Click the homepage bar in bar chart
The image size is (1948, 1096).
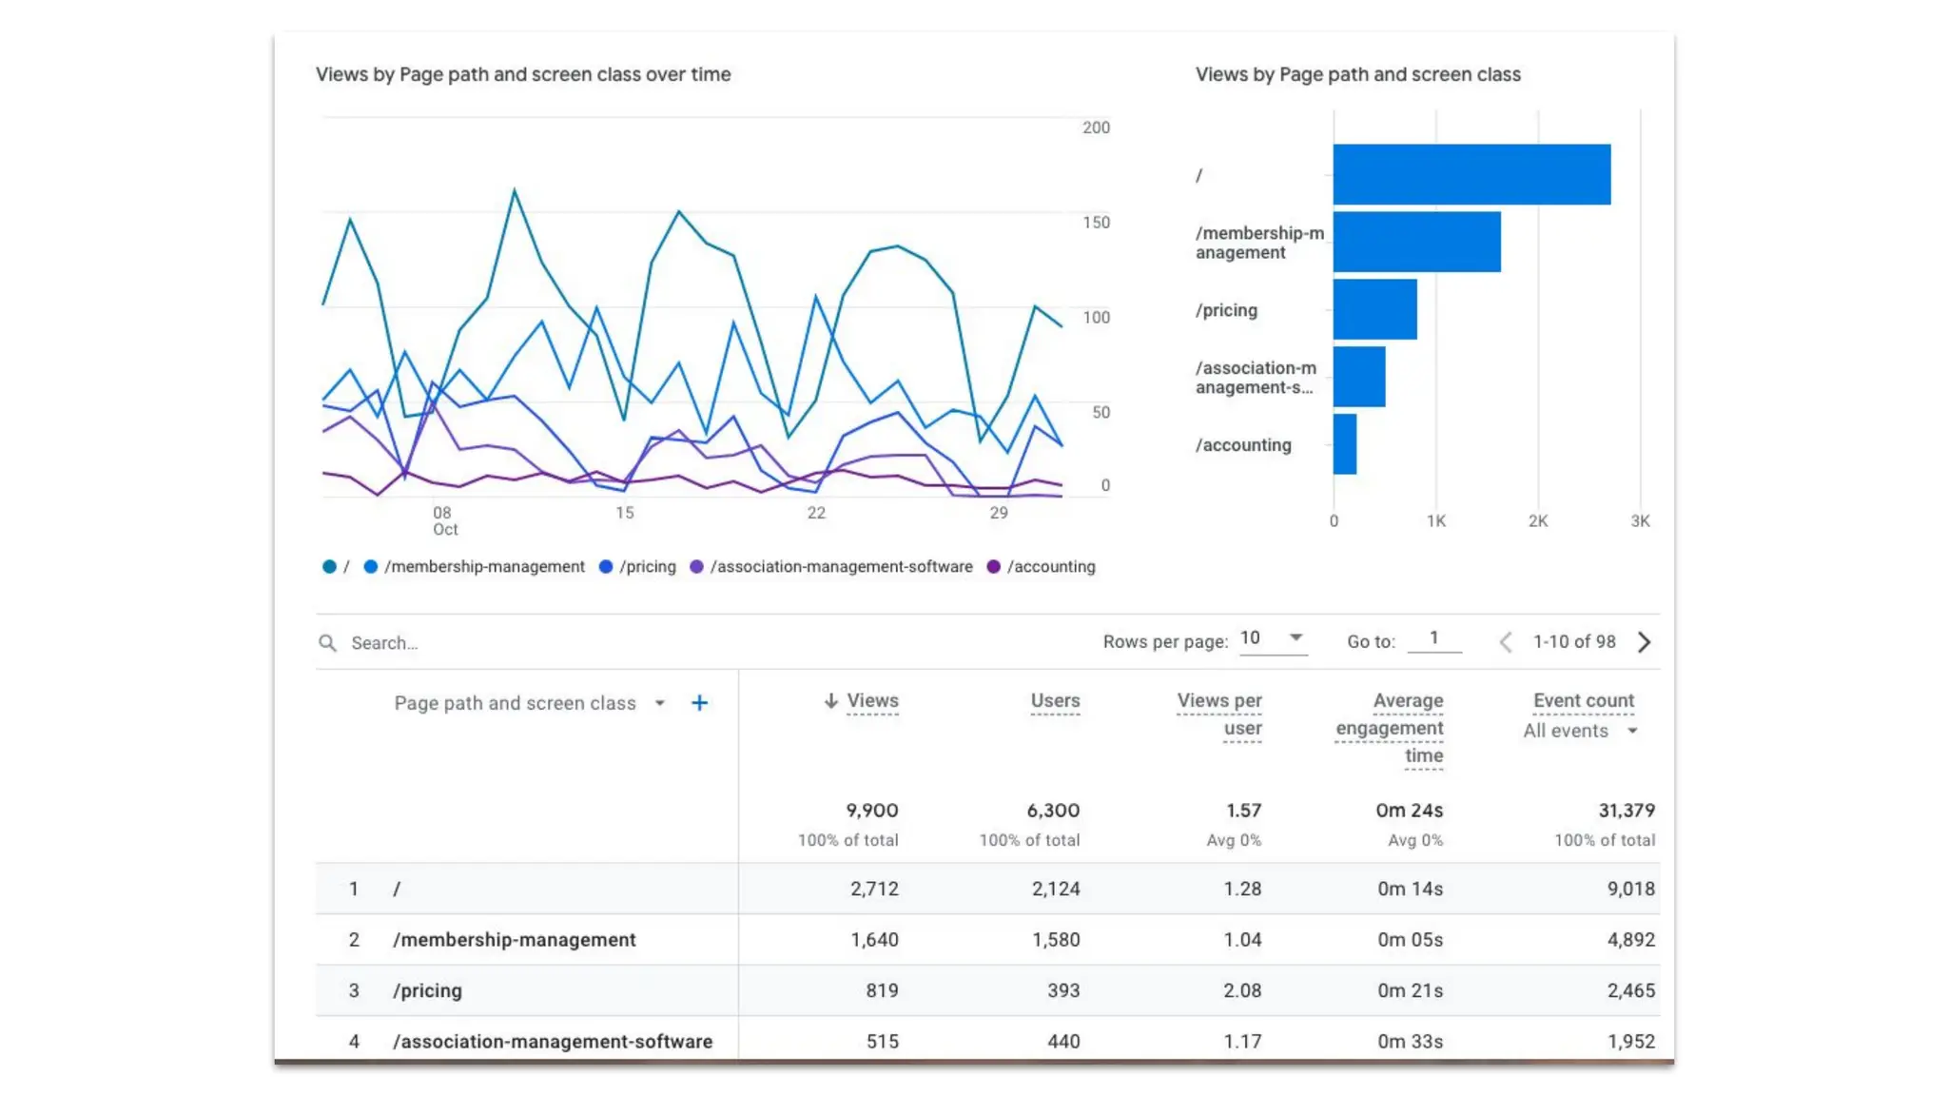pos(1471,174)
